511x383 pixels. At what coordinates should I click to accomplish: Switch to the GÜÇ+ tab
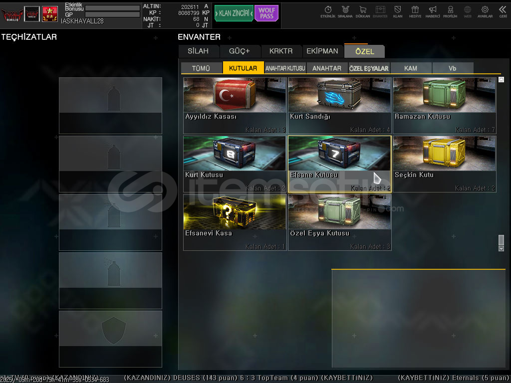(x=240, y=51)
